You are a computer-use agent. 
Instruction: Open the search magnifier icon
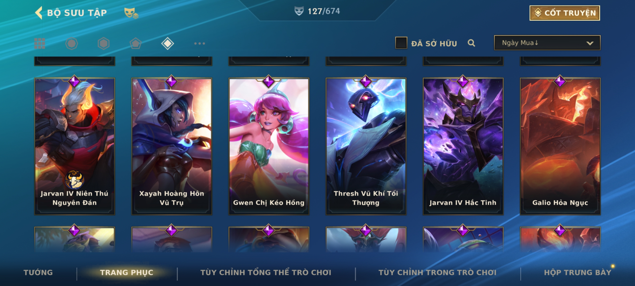[x=471, y=43]
